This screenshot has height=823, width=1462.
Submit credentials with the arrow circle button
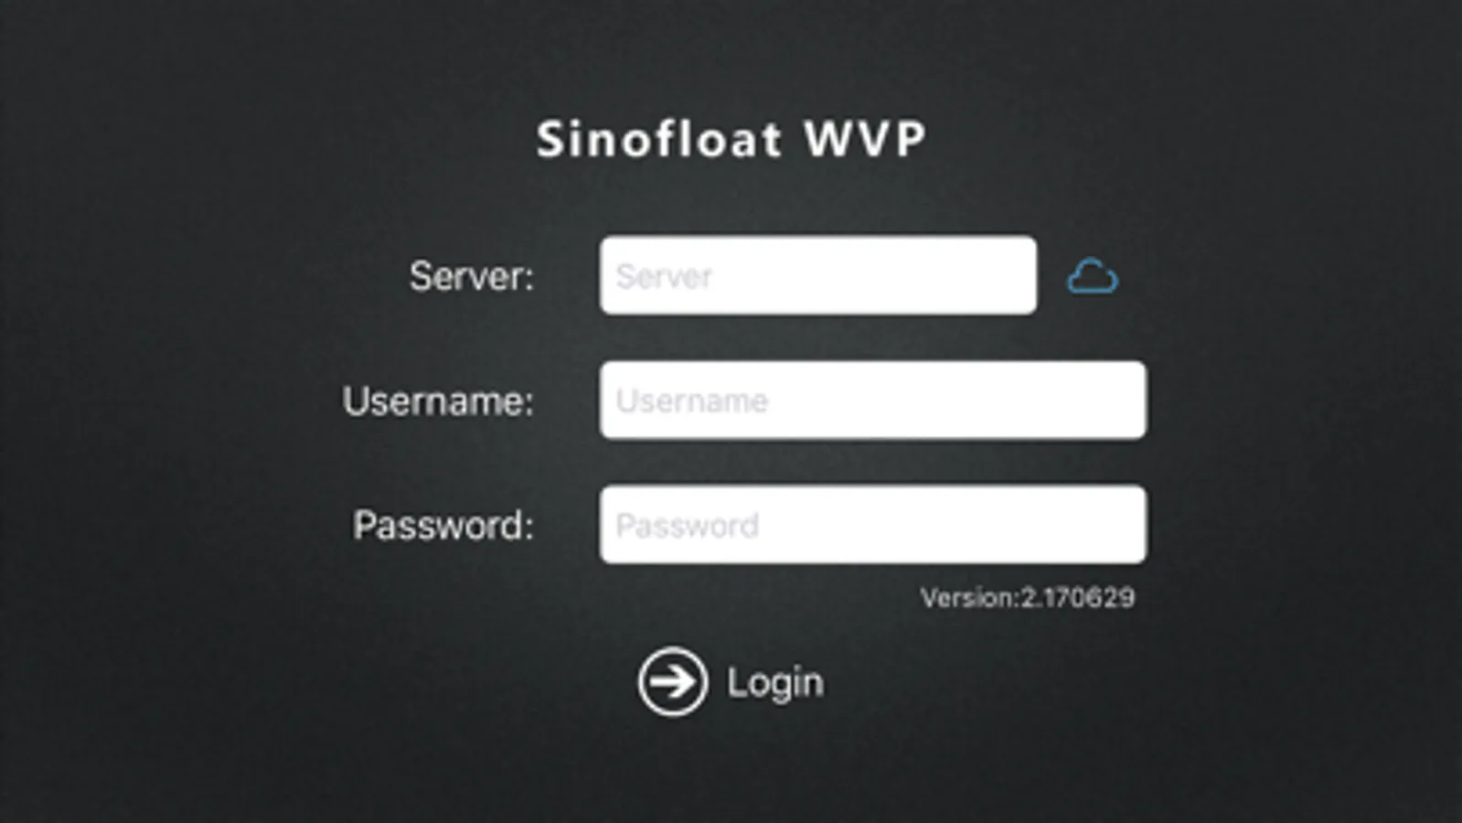coord(673,681)
